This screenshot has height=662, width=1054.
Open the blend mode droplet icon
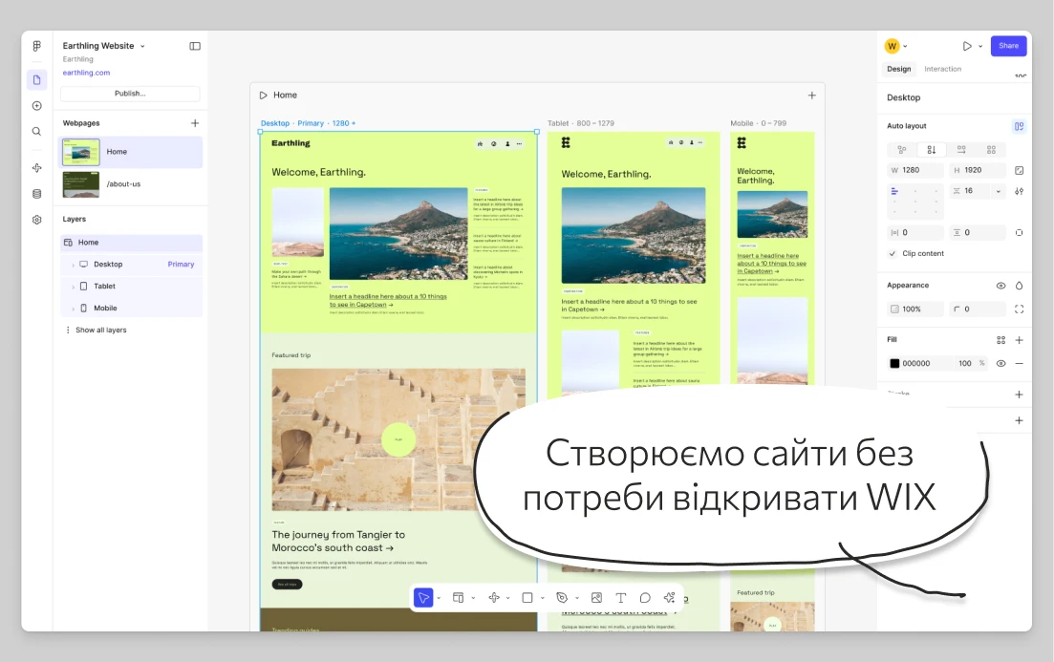click(x=1019, y=286)
